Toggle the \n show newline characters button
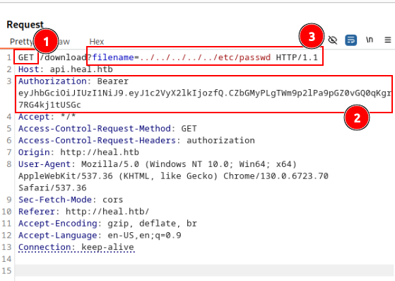Screen dimensions: 395x281 pyautogui.click(x=370, y=40)
